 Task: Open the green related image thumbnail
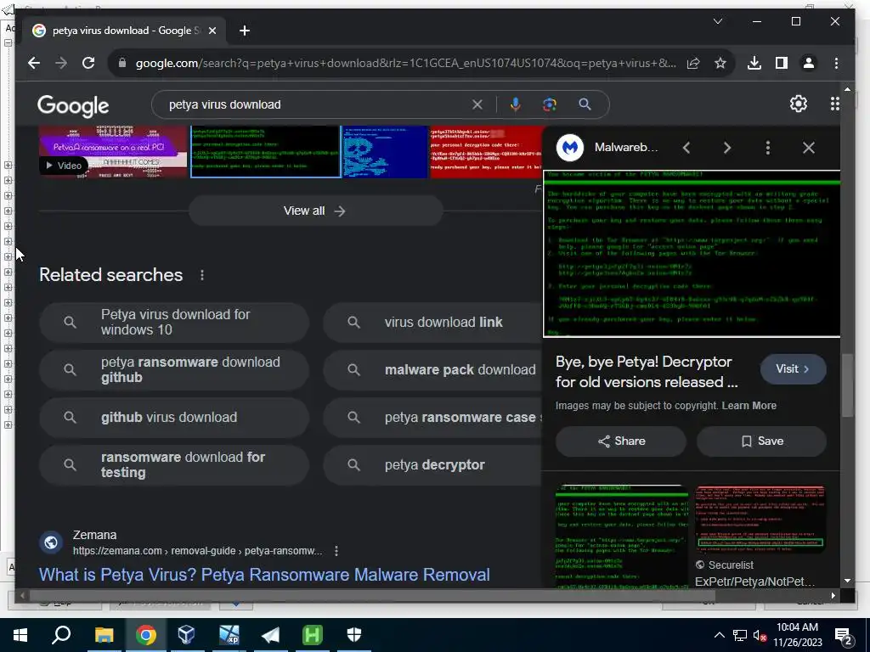[x=621, y=536]
